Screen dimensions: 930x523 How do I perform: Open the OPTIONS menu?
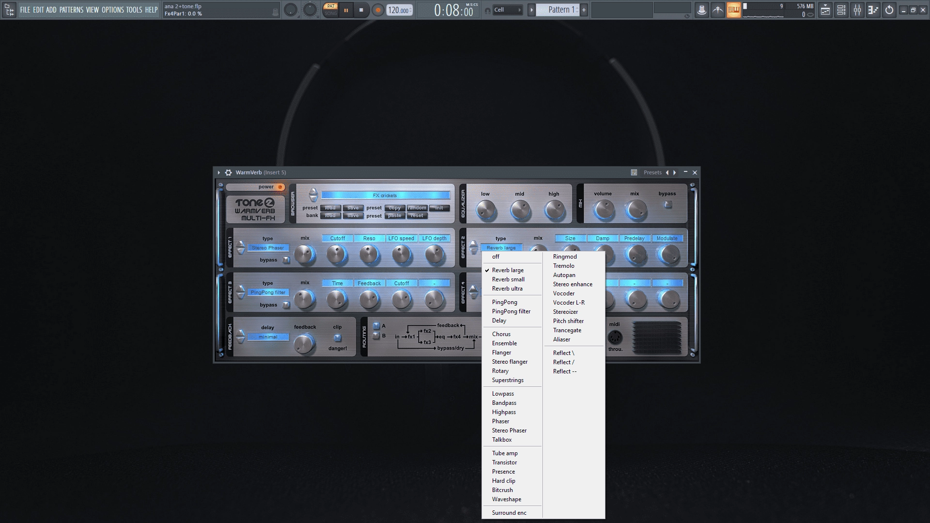[112, 10]
